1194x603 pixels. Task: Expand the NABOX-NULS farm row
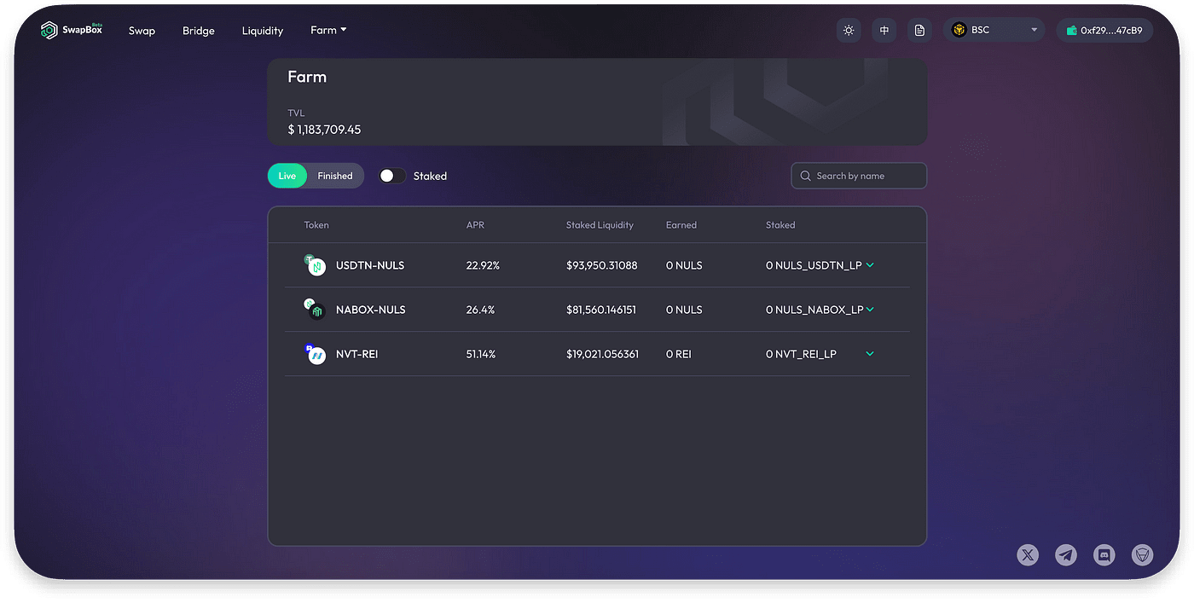tap(870, 310)
